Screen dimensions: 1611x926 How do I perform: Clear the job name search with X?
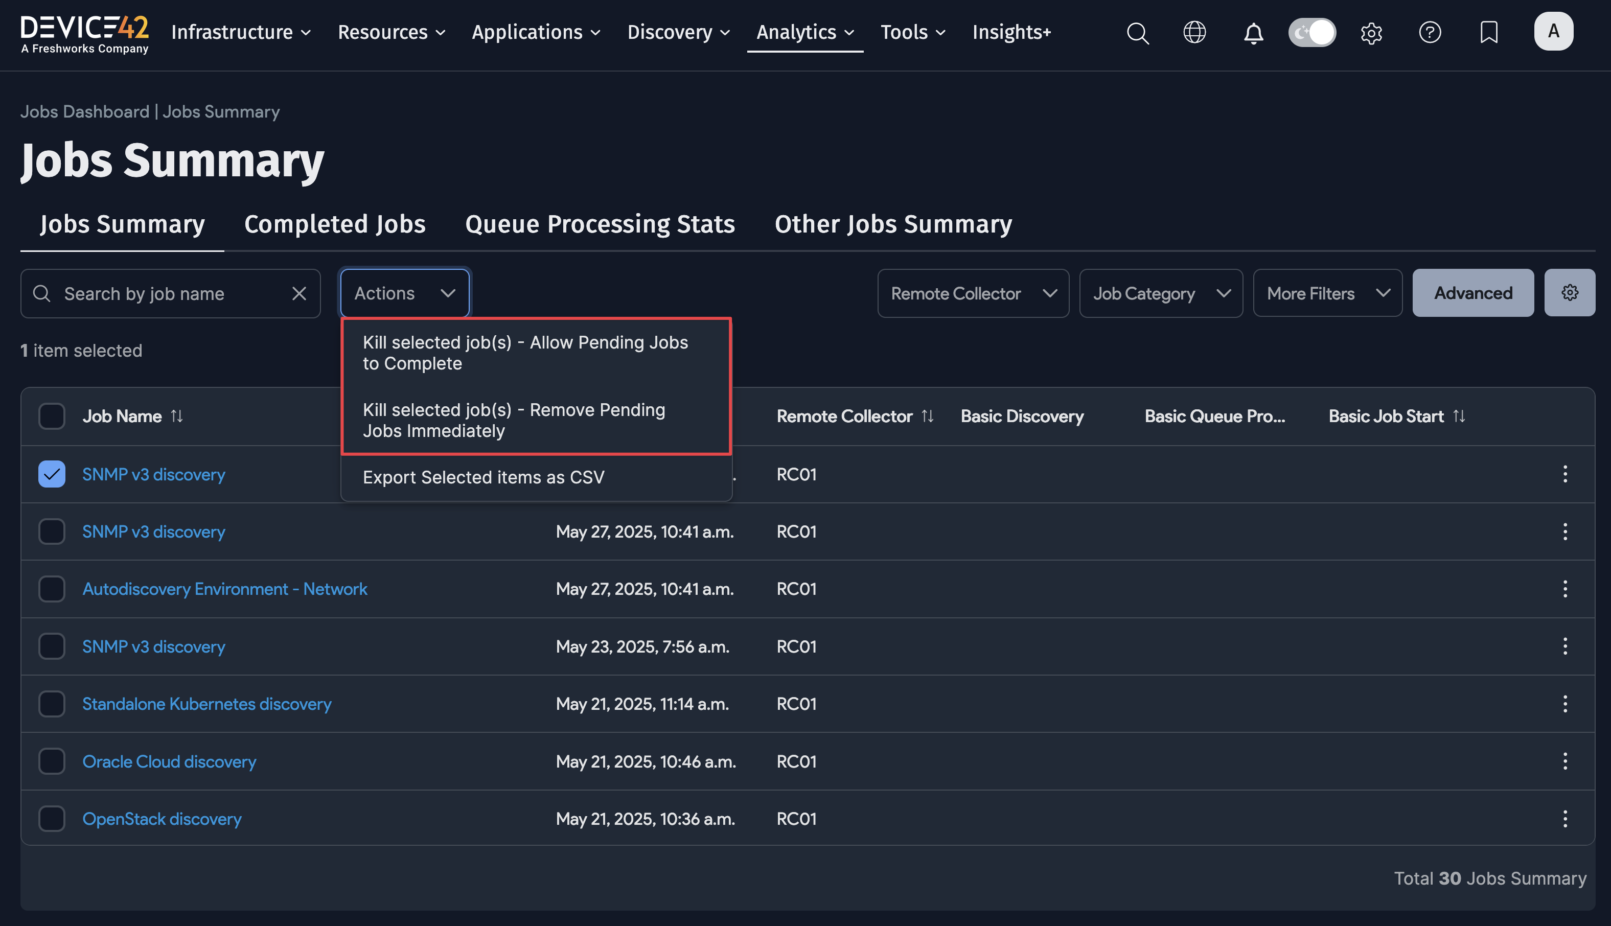pyautogui.click(x=299, y=293)
